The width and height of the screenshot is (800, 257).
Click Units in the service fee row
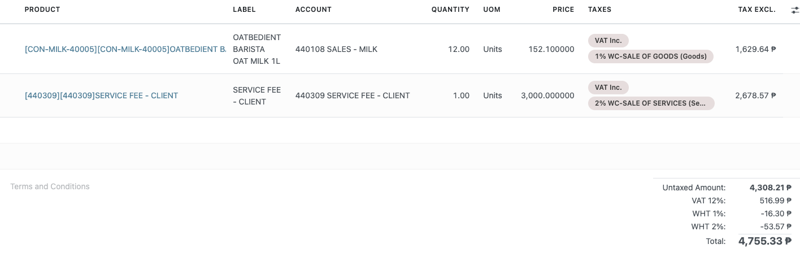pos(493,95)
